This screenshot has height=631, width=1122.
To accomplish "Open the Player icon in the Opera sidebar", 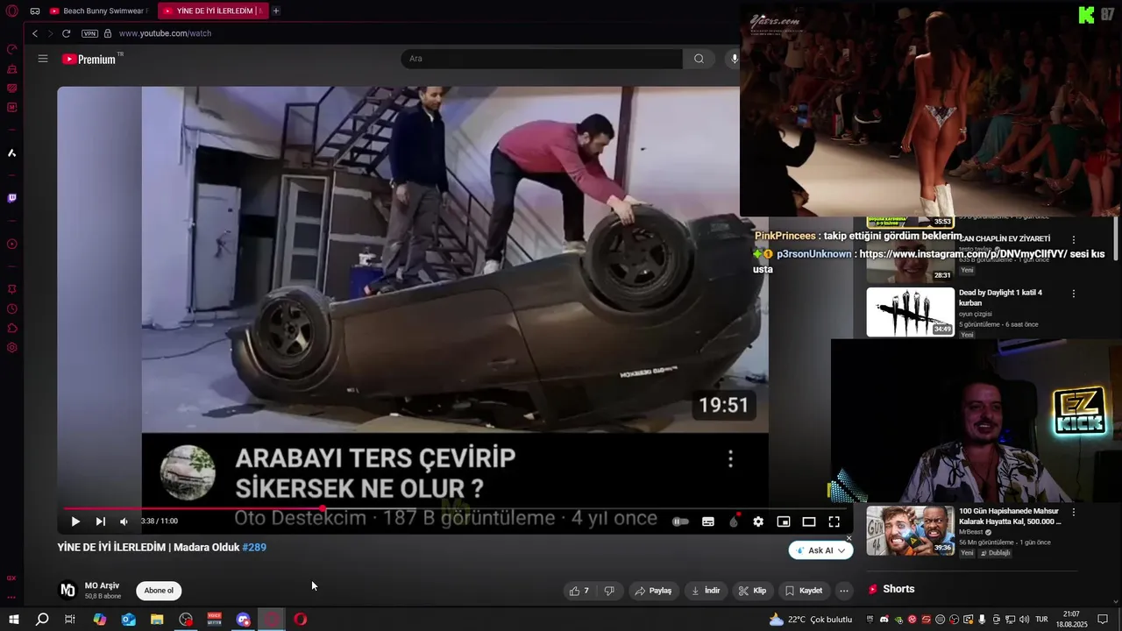I will click(11, 245).
